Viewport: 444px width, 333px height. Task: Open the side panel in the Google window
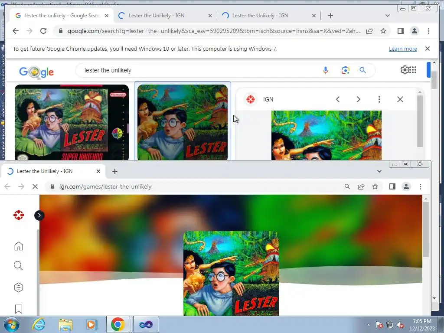point(400,31)
